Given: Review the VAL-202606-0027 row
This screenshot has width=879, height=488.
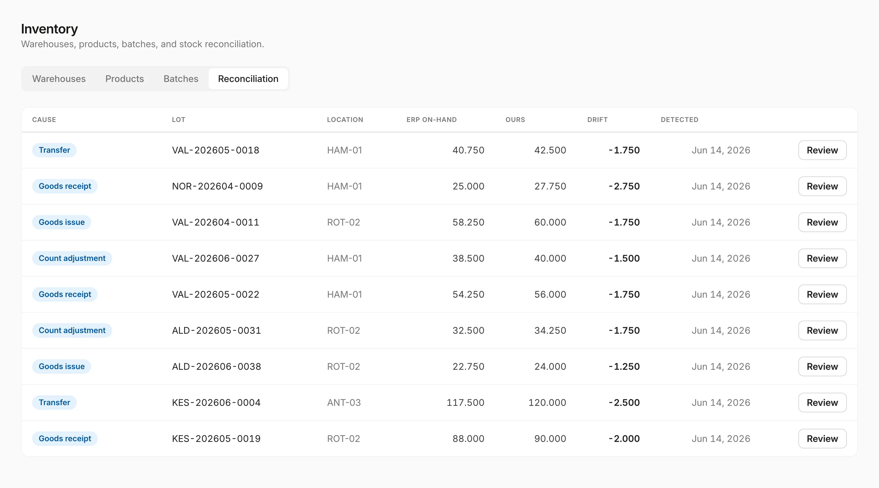Looking at the screenshot, I should click(822, 258).
